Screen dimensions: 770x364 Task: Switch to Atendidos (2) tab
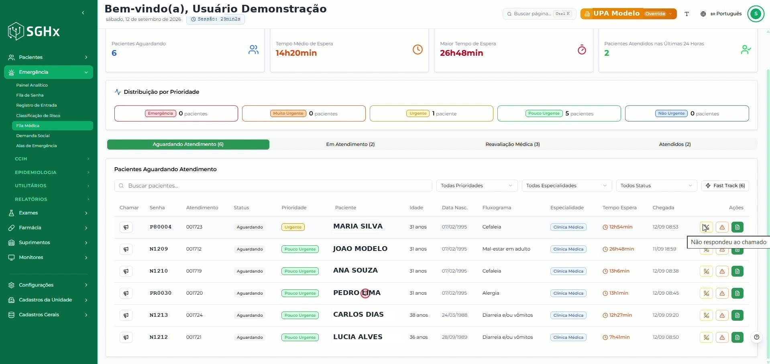pos(675,144)
